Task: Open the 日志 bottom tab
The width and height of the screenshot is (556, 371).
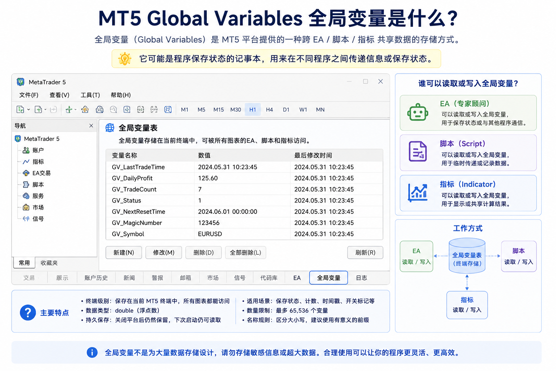Action: click(x=362, y=278)
